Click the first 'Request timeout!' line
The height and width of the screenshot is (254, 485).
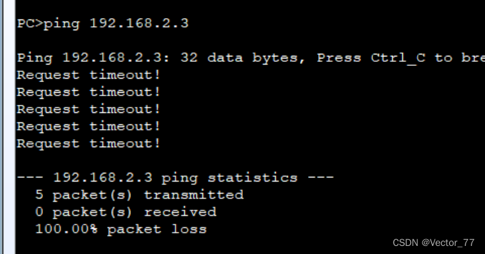tap(89, 75)
